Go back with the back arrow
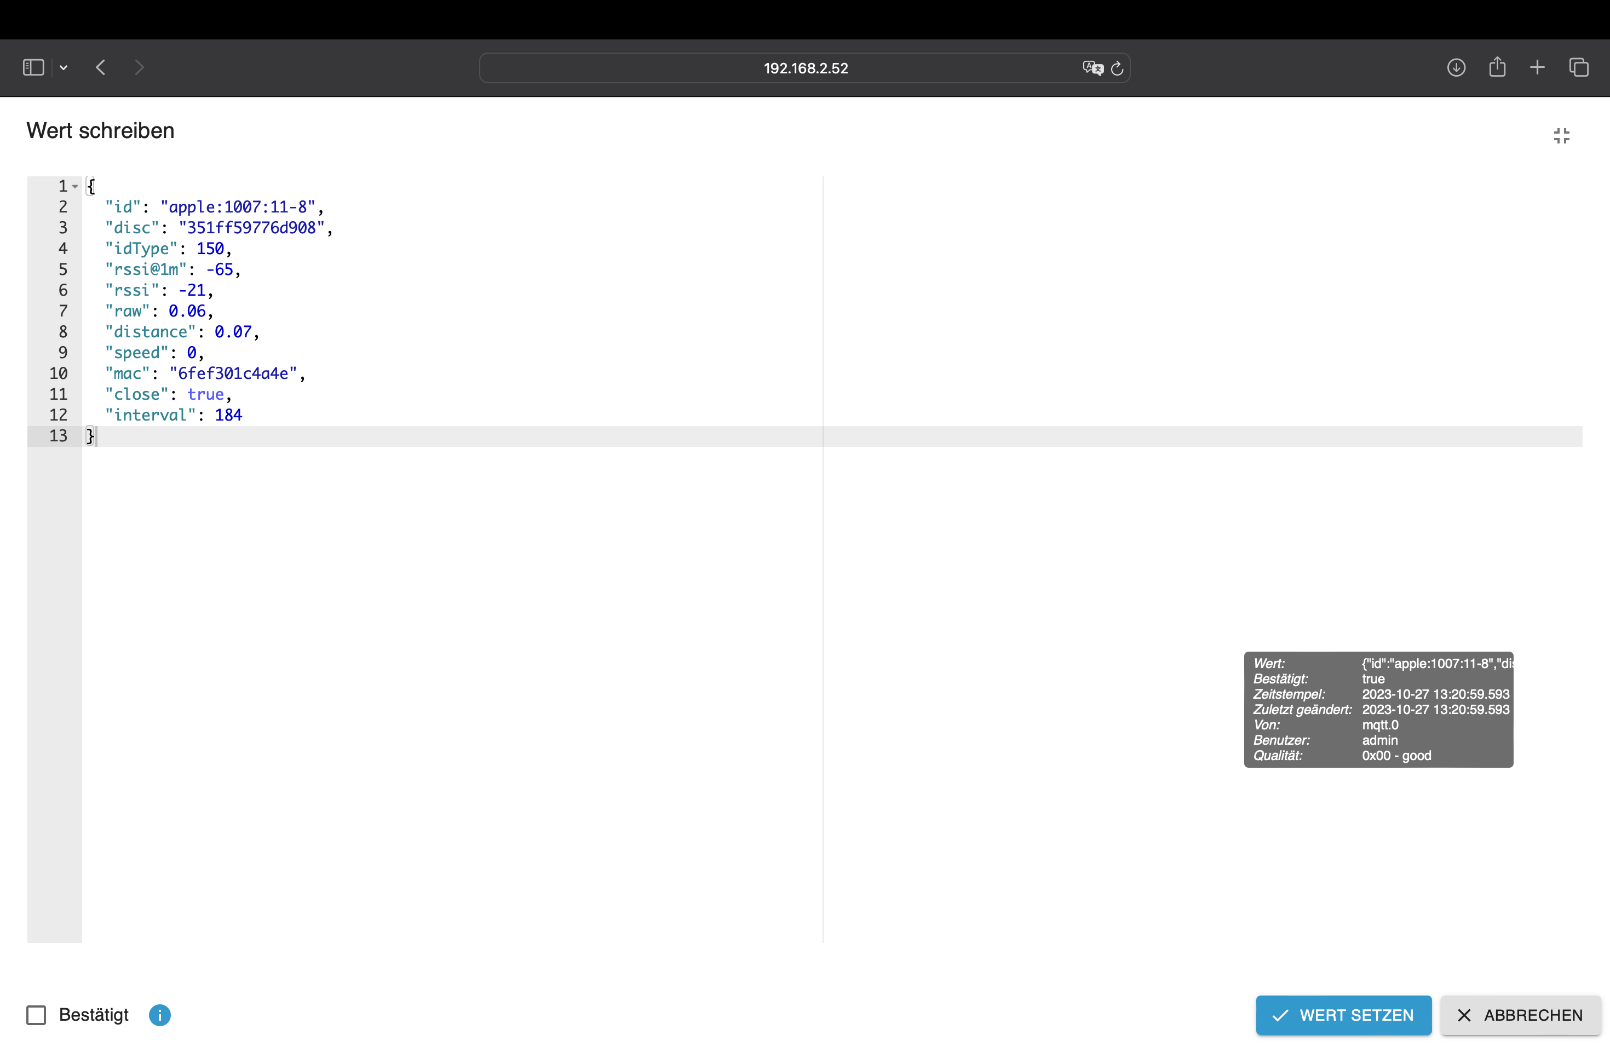The height and width of the screenshot is (1047, 1610). click(101, 68)
